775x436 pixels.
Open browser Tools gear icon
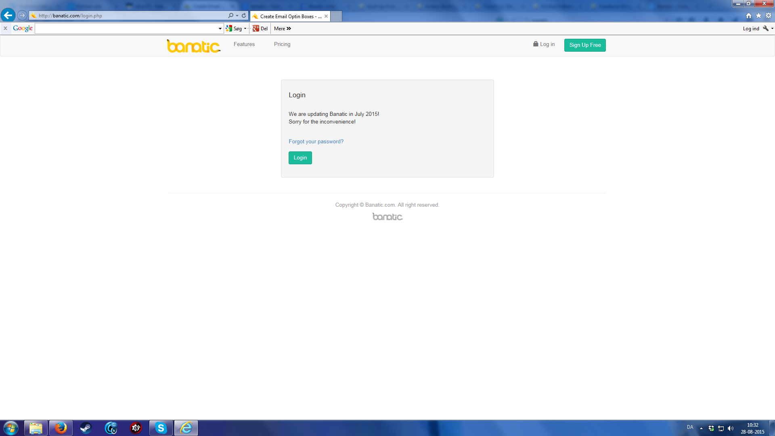click(x=769, y=15)
